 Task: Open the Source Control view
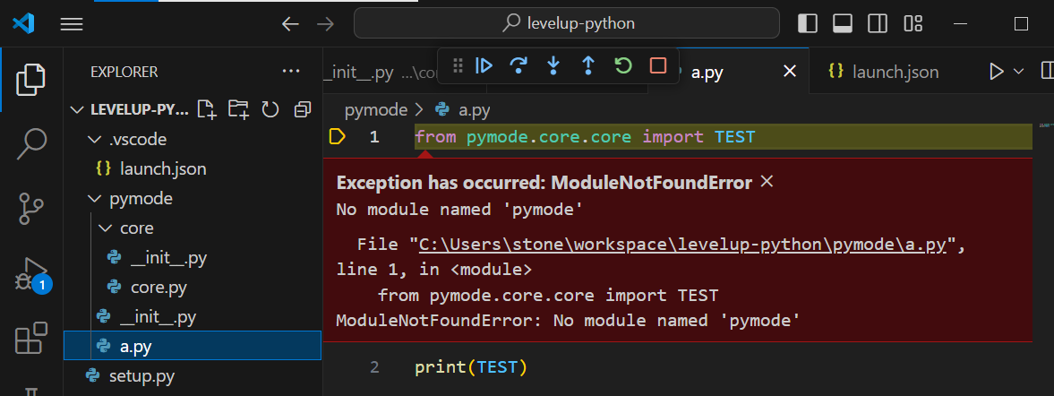[31, 208]
